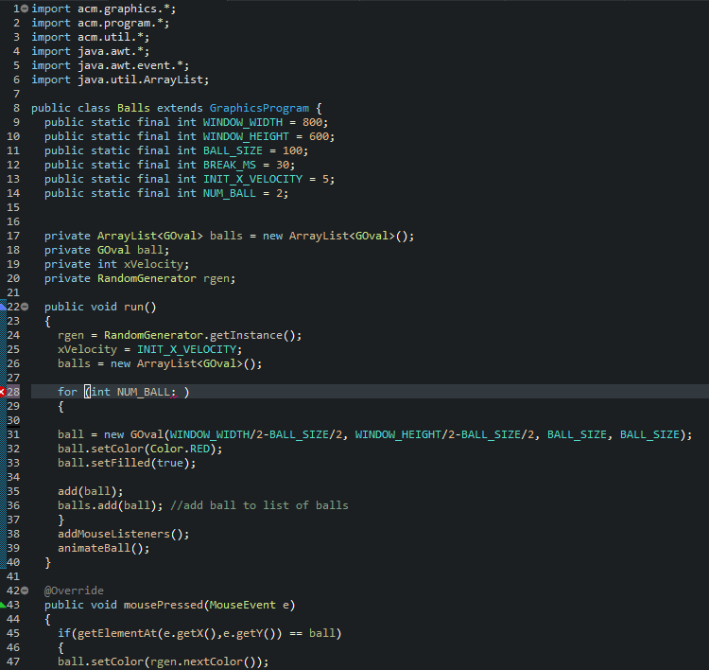The height and width of the screenshot is (670, 709).
Task: Click 'acm.graphics' in the first import
Action: click(x=116, y=9)
